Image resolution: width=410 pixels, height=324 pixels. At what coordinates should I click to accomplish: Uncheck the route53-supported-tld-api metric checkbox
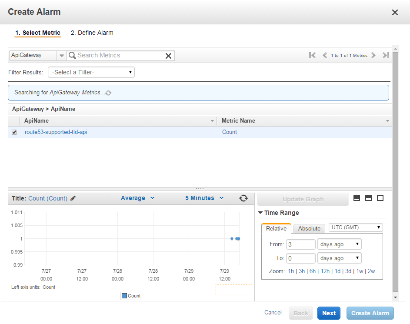click(x=14, y=132)
